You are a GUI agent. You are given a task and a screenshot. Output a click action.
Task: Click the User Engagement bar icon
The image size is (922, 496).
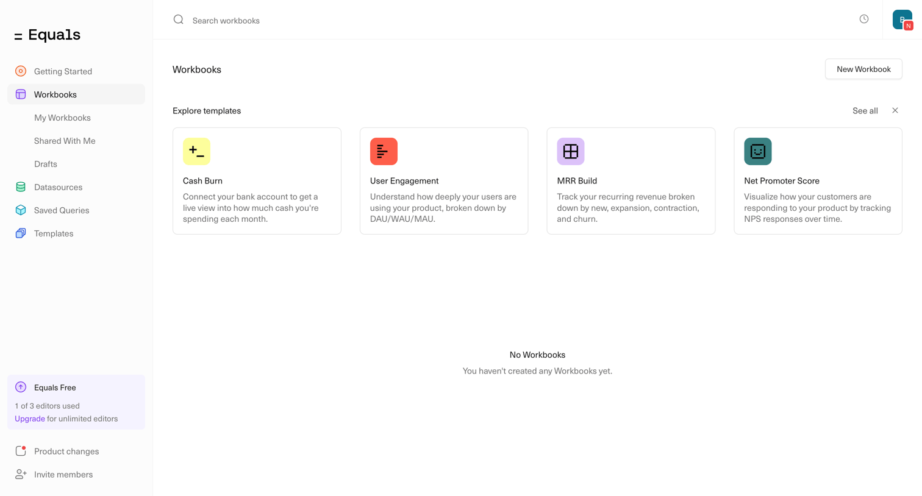[384, 151]
